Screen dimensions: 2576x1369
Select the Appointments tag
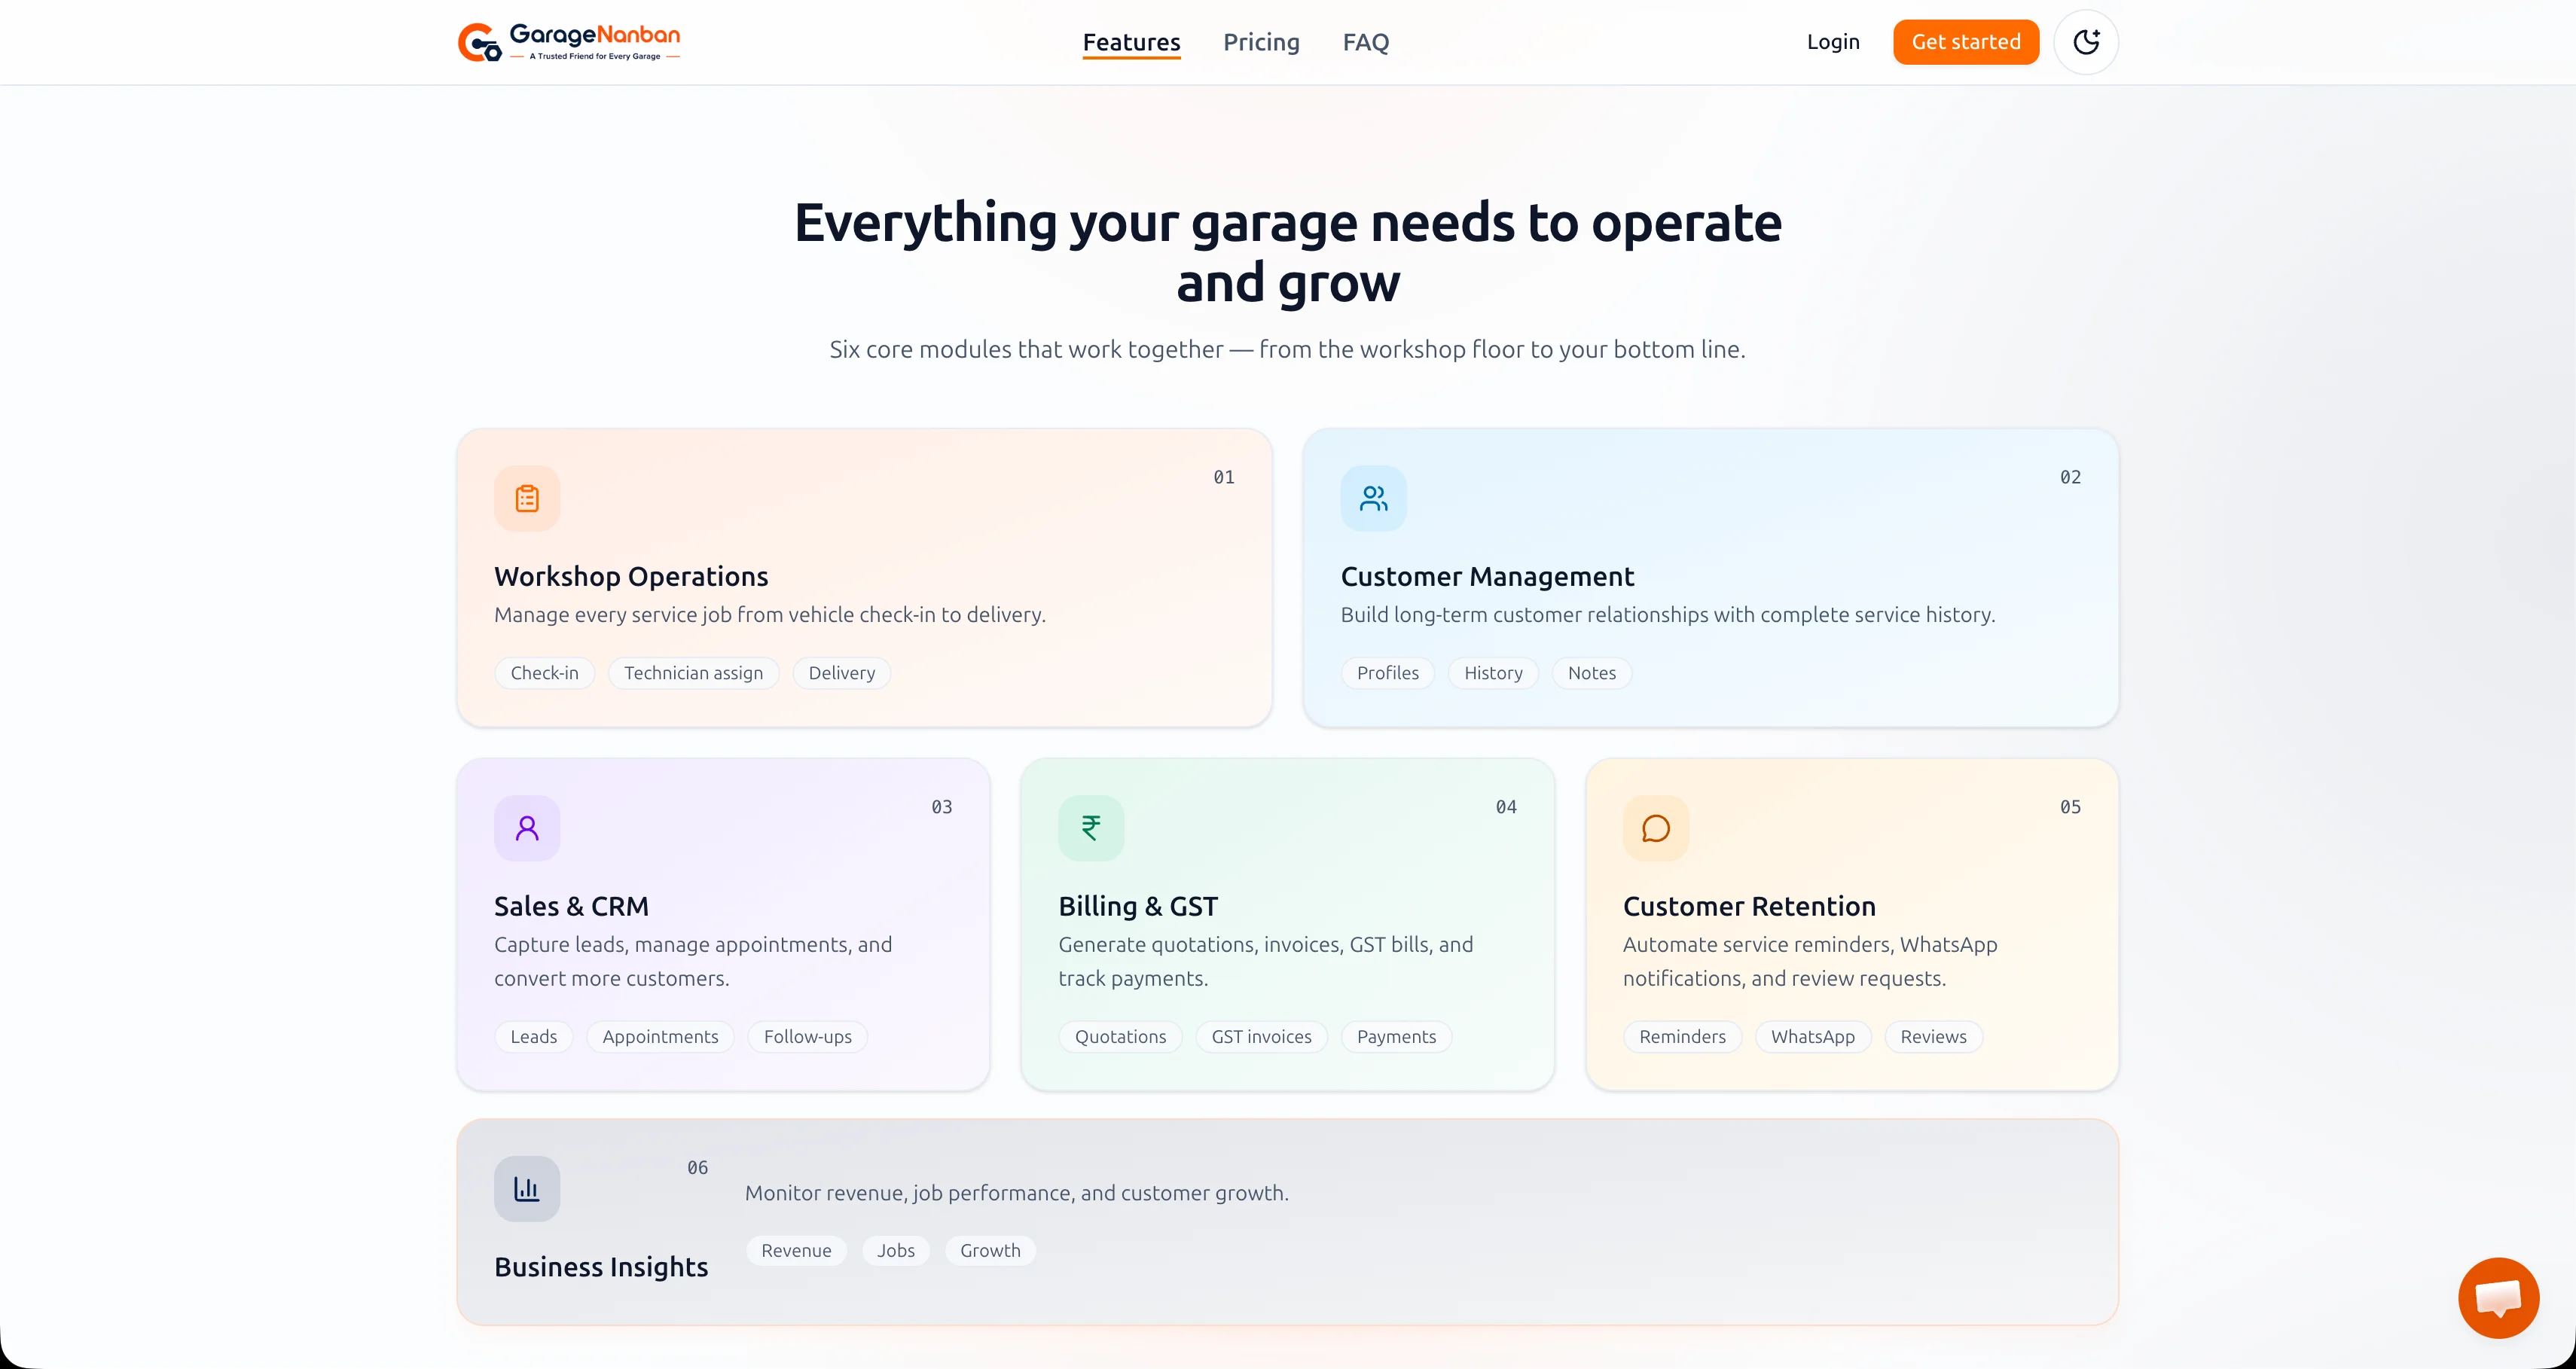point(660,1037)
